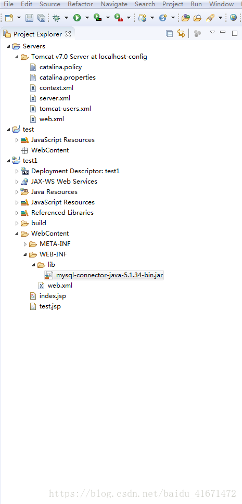The image size is (242, 504).
Task: Open Project Explorer View Menu triangle
Action: 212,32
